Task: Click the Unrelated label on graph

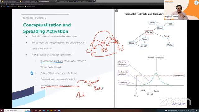Action: pos(123,82)
